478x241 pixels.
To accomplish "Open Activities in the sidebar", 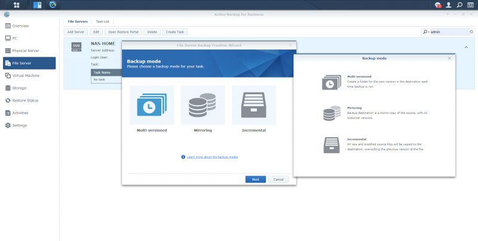I will 29,113.
